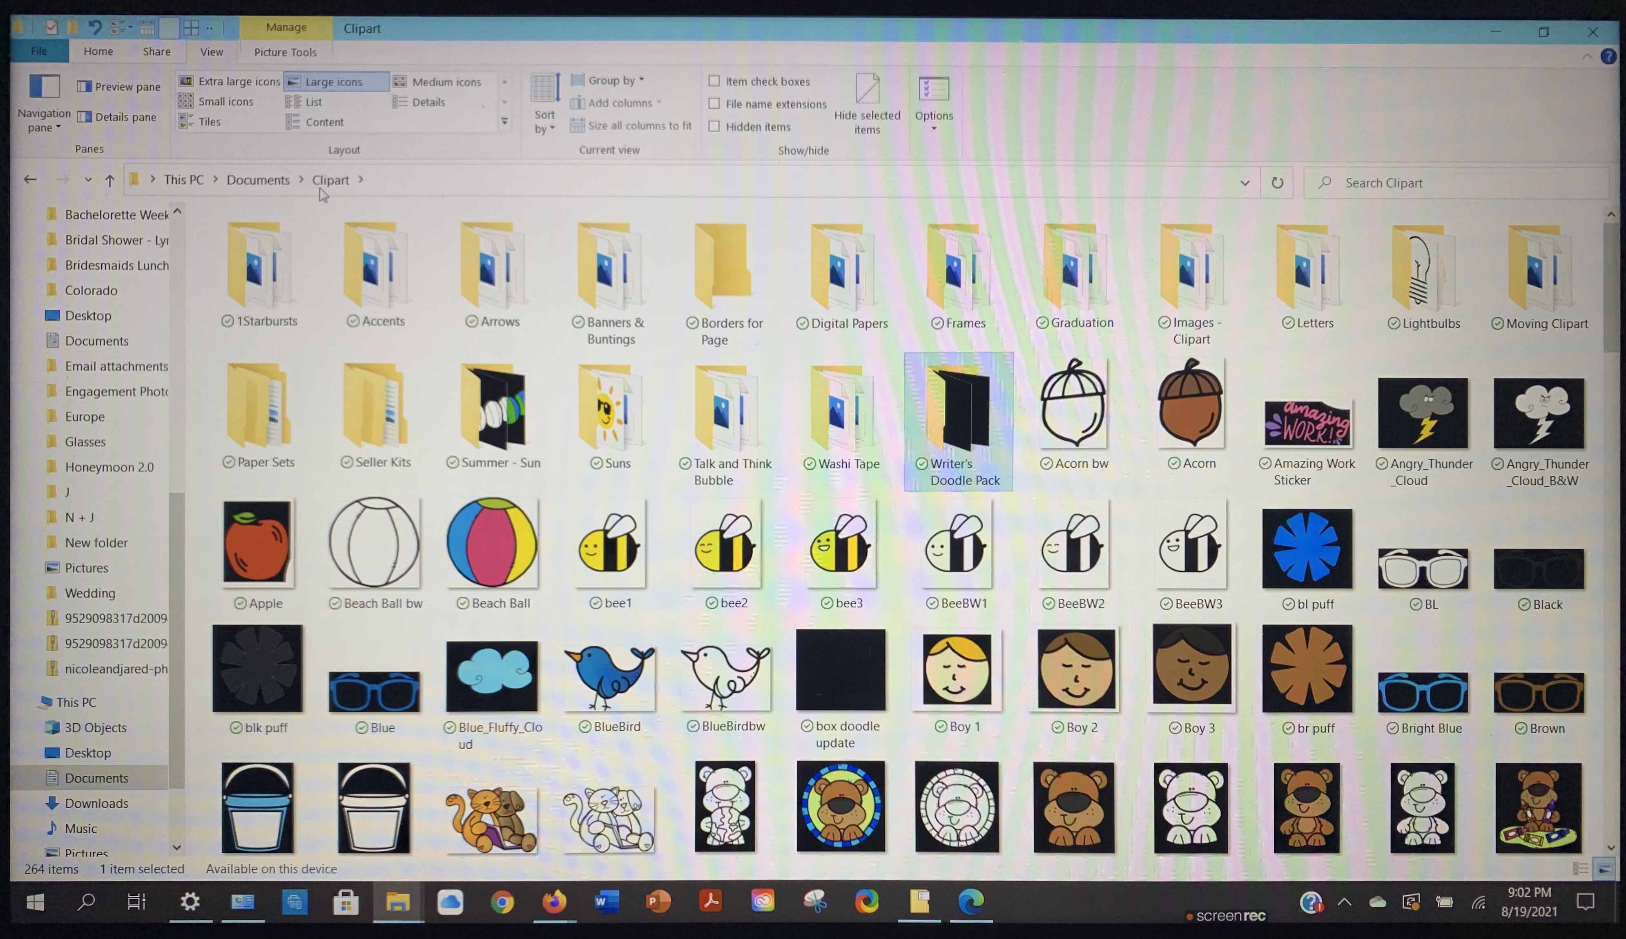
Task: Launch Word from the taskbar
Action: tap(606, 901)
